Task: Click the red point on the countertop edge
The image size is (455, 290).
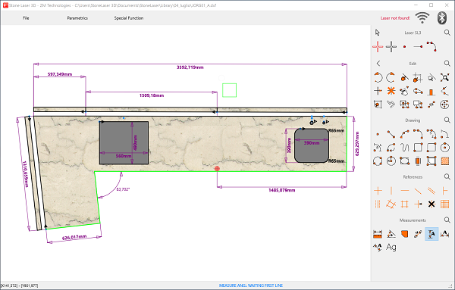Action: click(217, 169)
